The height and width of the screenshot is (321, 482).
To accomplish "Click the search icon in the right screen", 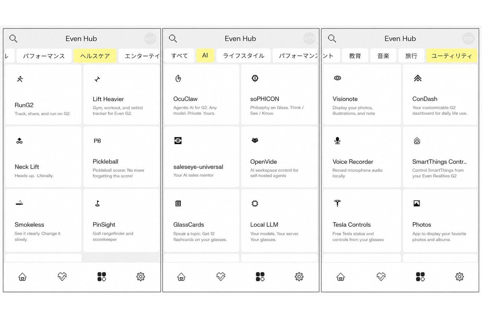I will pos(332,39).
